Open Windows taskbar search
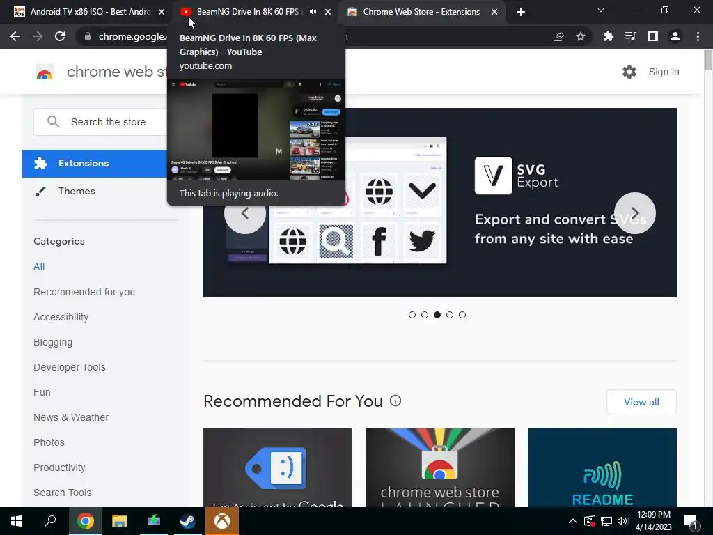The height and width of the screenshot is (535, 713). 50,521
